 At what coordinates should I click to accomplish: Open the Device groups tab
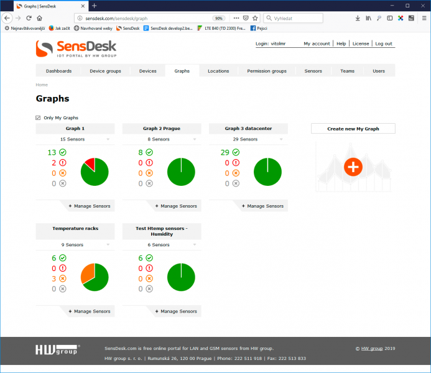click(105, 71)
